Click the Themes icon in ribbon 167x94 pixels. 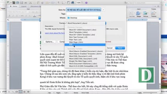[x=153, y=13]
